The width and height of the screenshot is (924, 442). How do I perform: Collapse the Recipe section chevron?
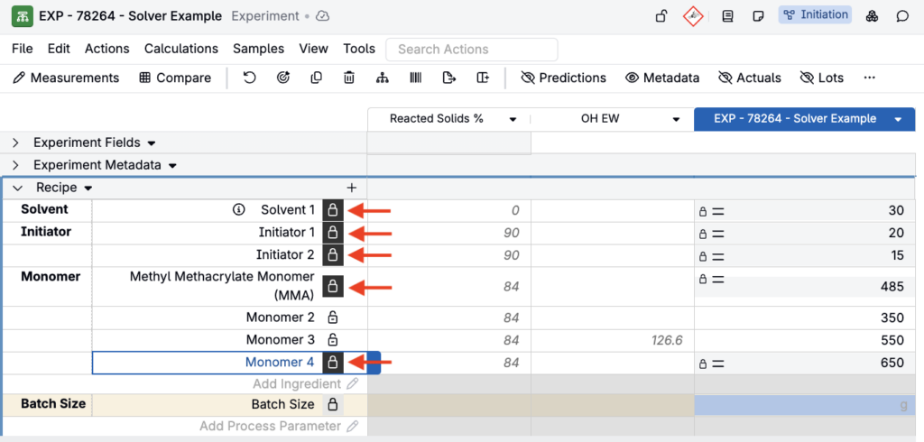click(x=18, y=188)
